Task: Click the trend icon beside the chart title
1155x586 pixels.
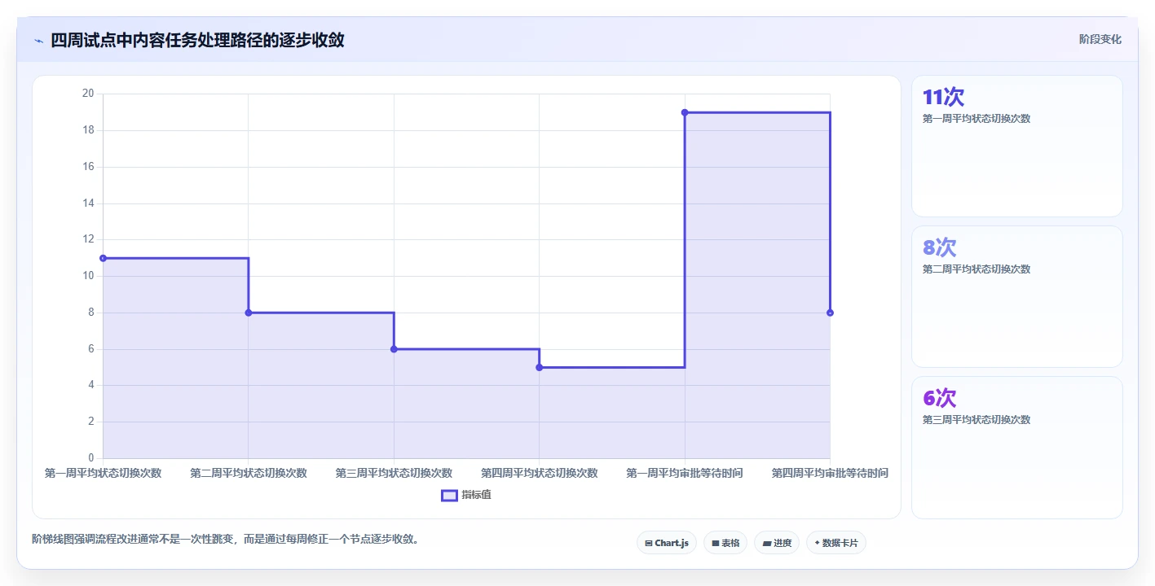Action: [38, 41]
